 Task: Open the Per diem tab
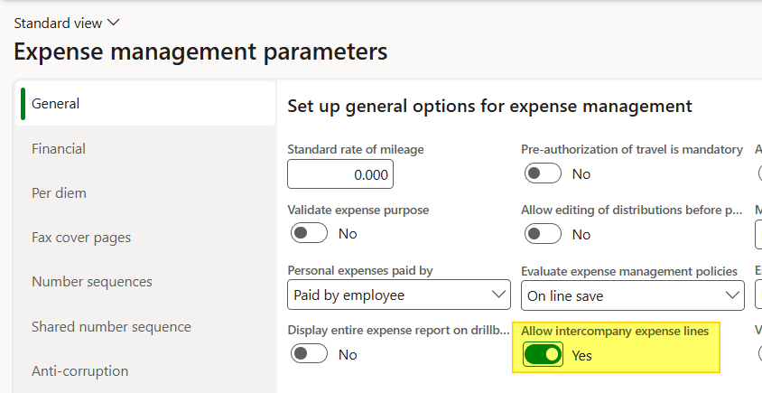click(x=59, y=192)
